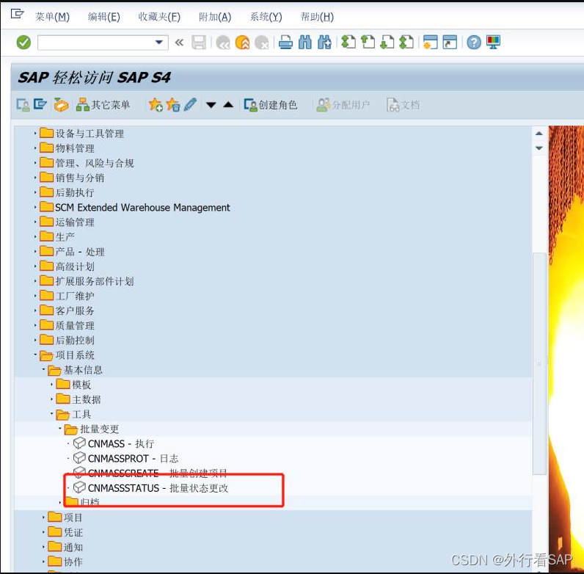The image size is (584, 574).
Task: Click the 分配用户 button
Action: [x=343, y=105]
